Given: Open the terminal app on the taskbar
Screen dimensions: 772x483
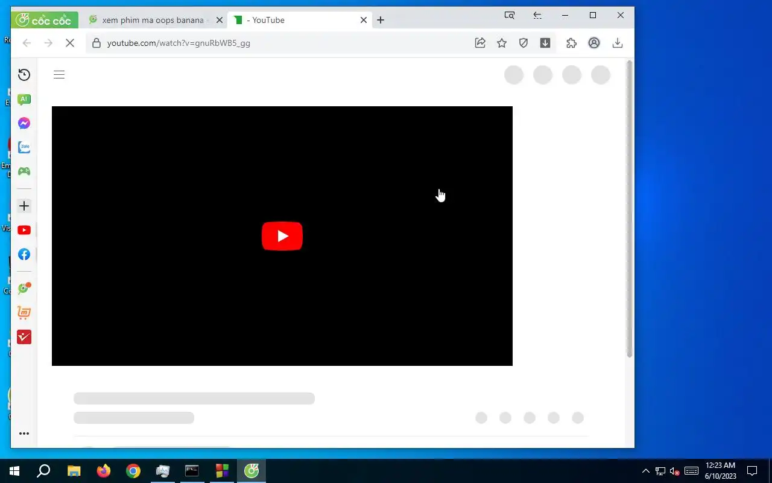Looking at the screenshot, I should pos(192,471).
